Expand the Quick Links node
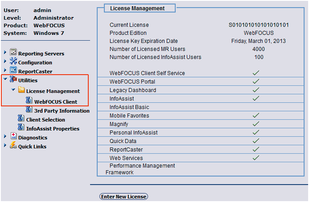Image resolution: width=309 pixels, height=202 pixels. (x=5, y=145)
